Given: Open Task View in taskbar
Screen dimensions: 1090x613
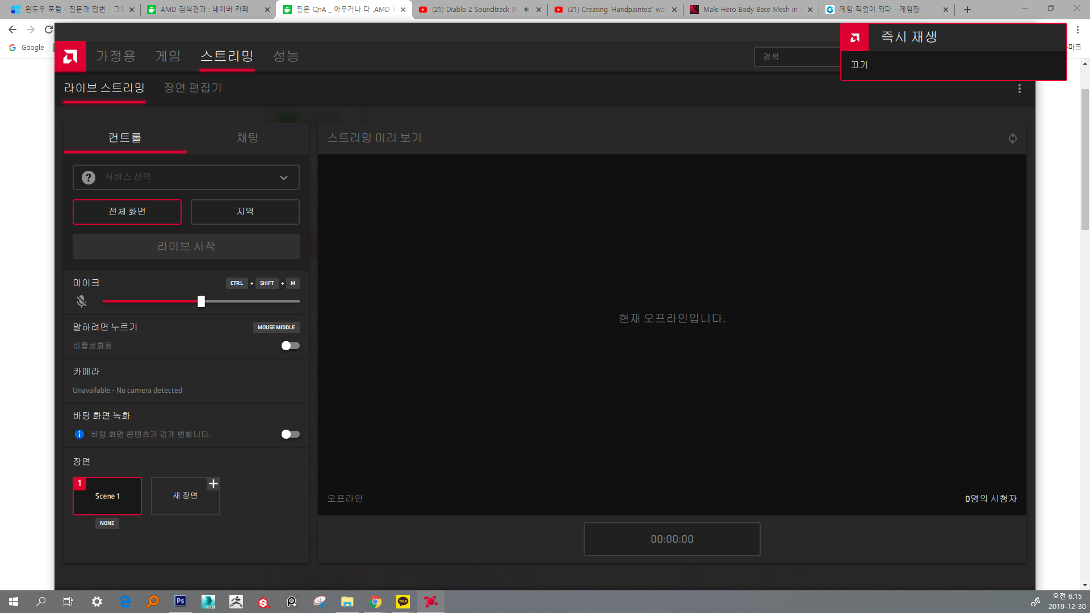Looking at the screenshot, I should click(x=68, y=602).
